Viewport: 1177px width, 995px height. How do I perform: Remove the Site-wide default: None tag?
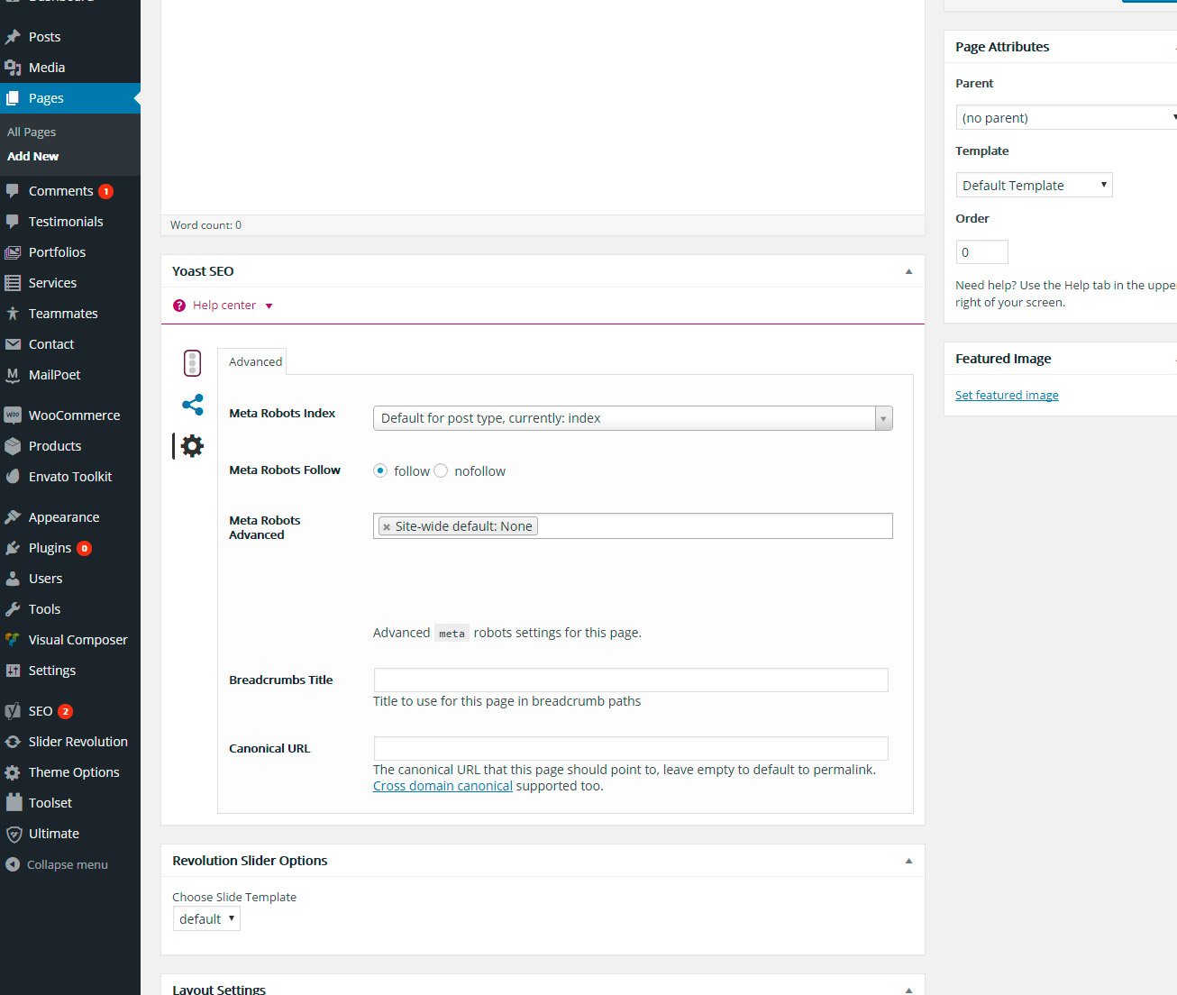pos(387,527)
